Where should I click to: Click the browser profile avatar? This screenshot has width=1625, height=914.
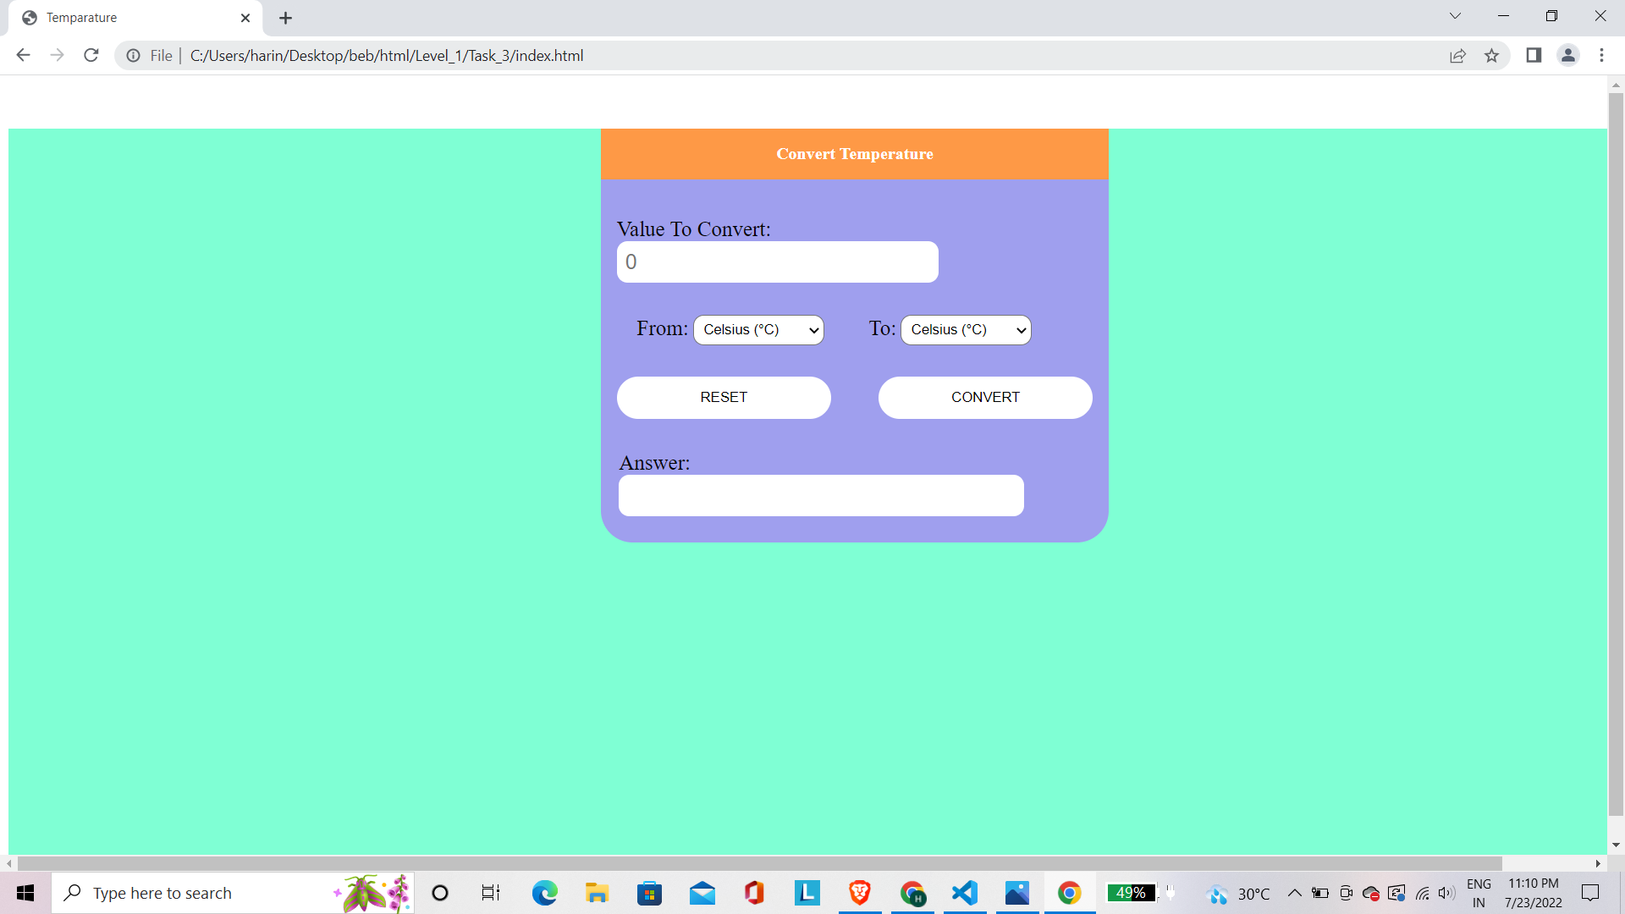click(1568, 55)
